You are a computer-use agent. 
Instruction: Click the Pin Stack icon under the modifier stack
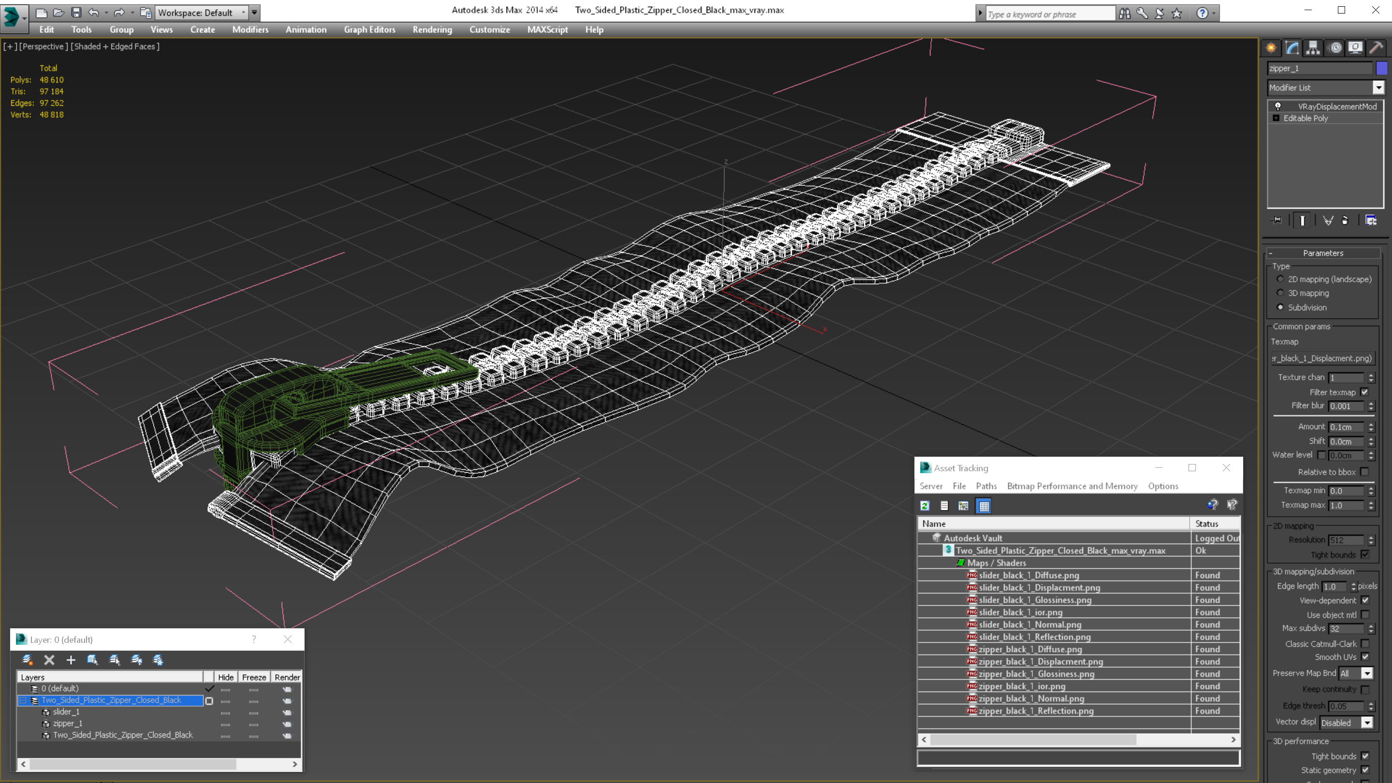[1276, 220]
